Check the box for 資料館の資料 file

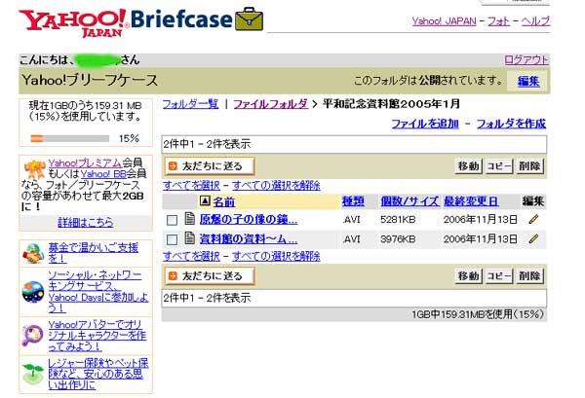(172, 239)
